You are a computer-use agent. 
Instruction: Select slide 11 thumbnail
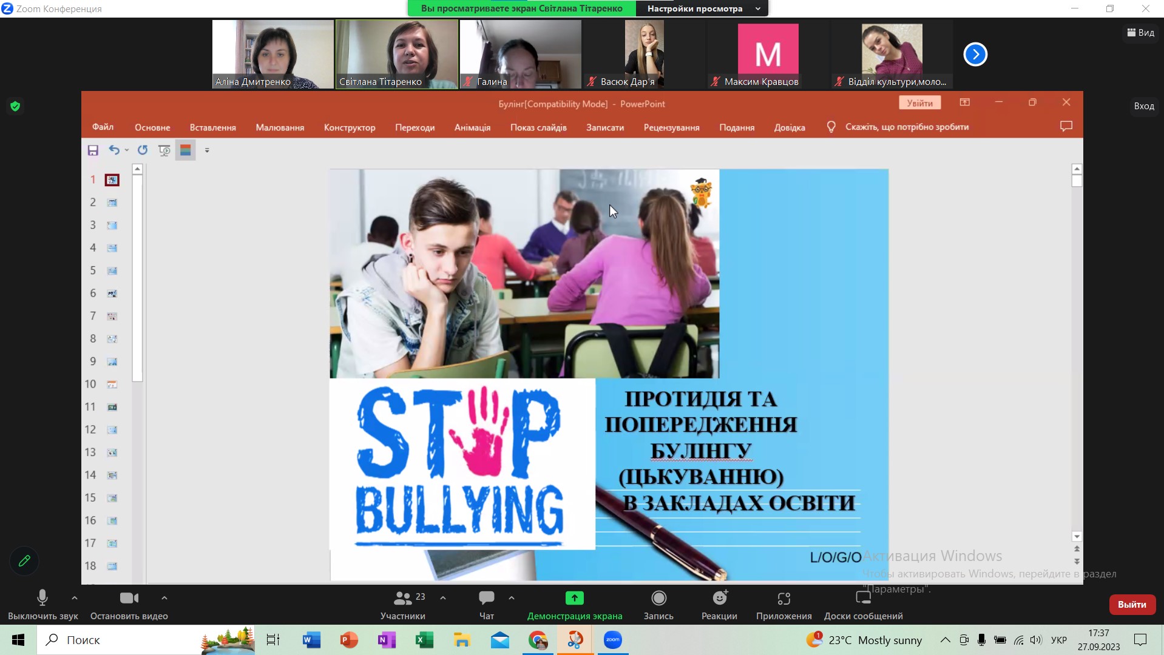click(112, 407)
